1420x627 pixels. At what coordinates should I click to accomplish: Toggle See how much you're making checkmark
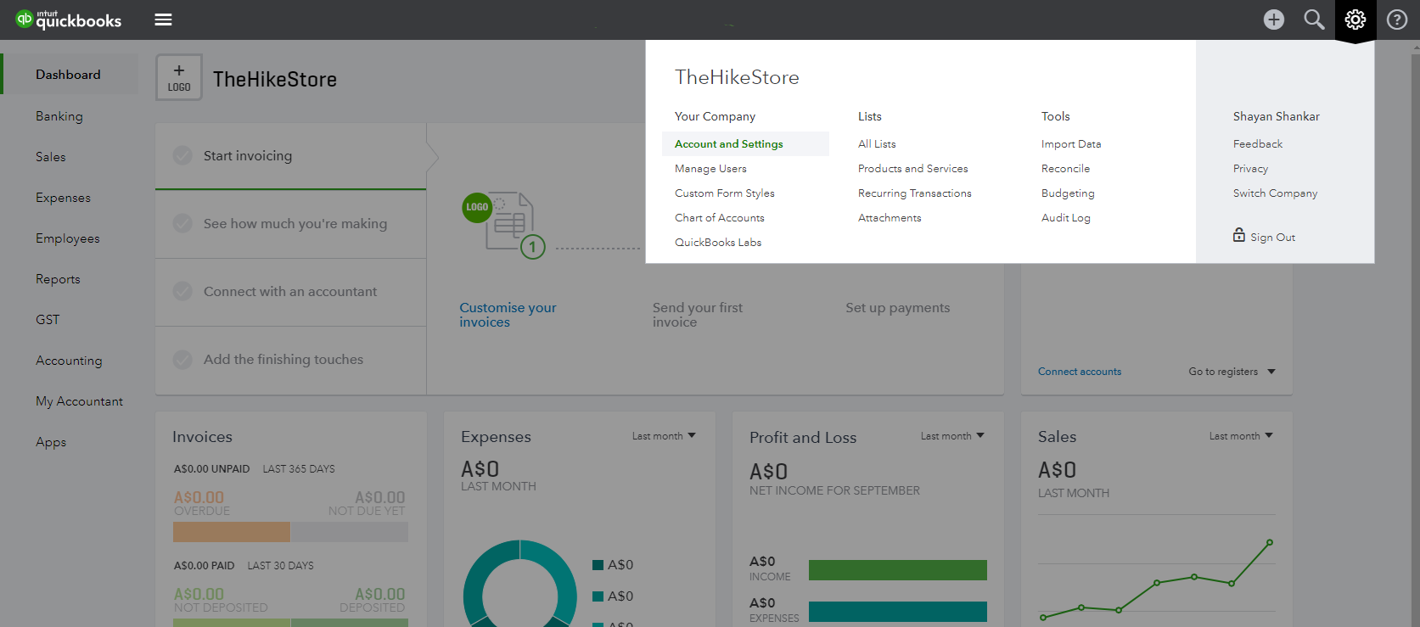click(x=182, y=223)
